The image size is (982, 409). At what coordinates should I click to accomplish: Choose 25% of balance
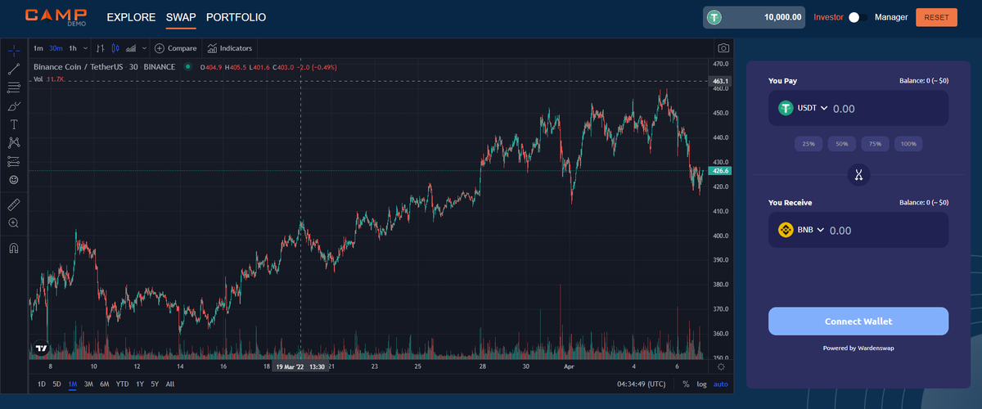click(x=809, y=144)
